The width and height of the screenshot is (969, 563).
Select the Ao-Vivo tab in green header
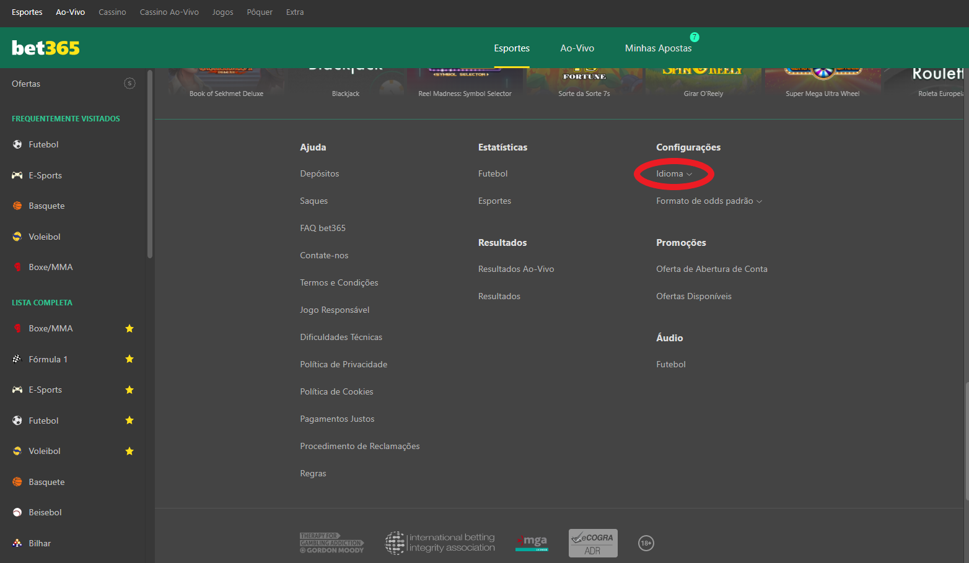577,48
